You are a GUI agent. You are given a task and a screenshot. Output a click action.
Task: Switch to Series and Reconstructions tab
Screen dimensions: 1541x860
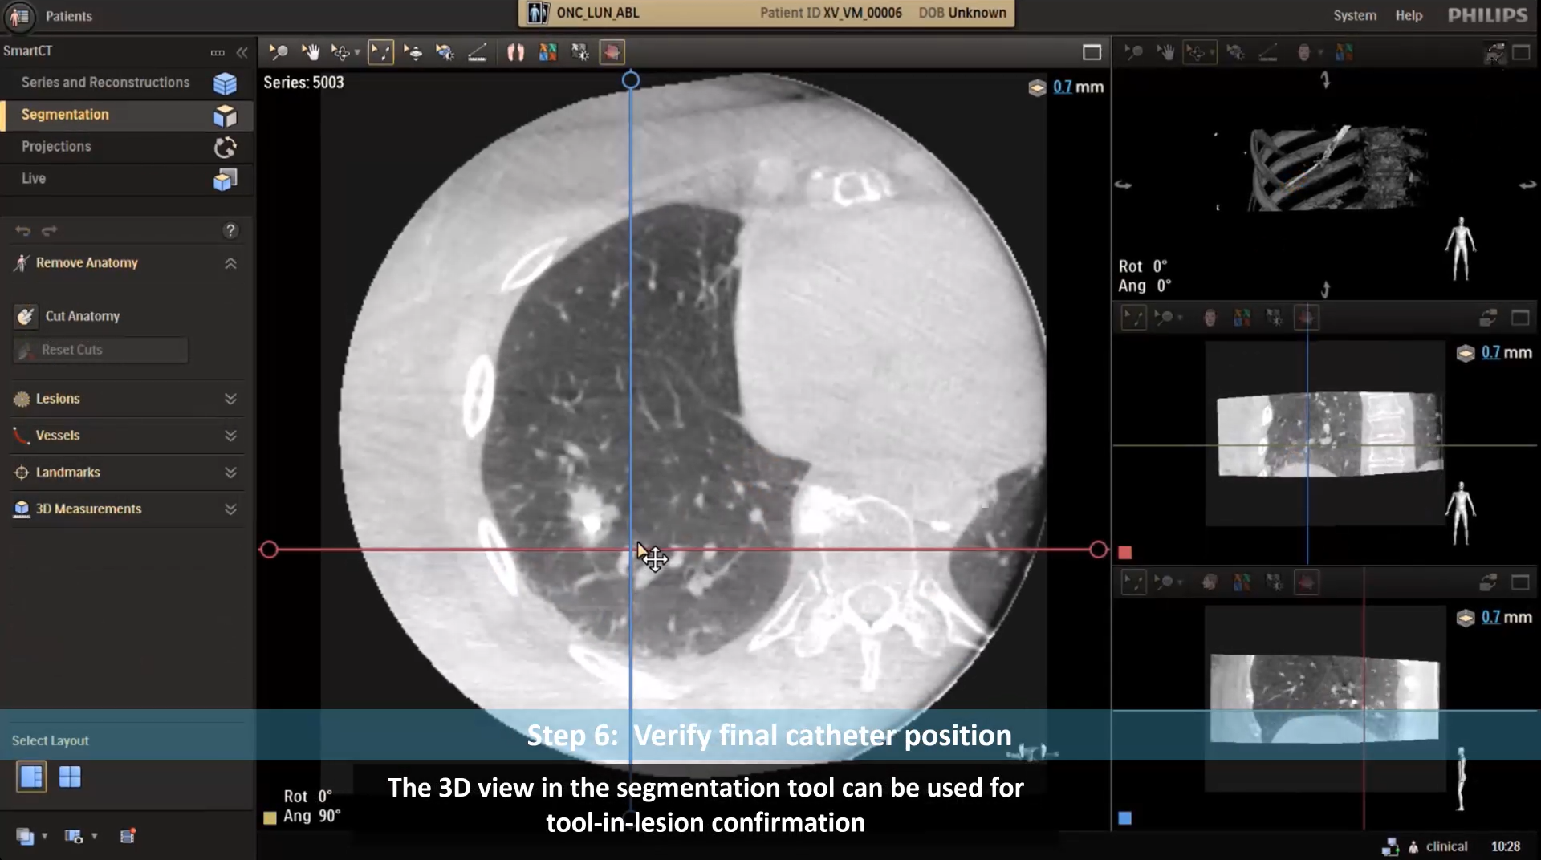(127, 83)
